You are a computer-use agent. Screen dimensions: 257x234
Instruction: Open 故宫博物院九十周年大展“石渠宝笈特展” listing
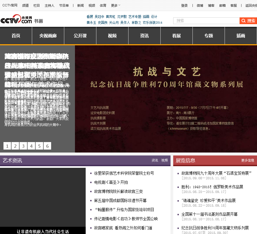(216, 173)
